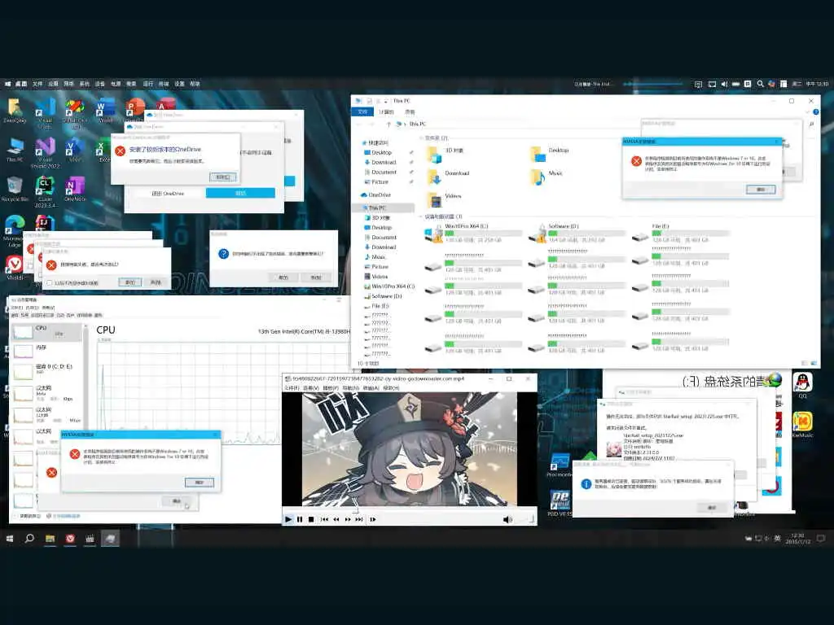Viewport: 834px width, 625px height.
Task: Open the taskbar search magnifier
Action: (29, 539)
